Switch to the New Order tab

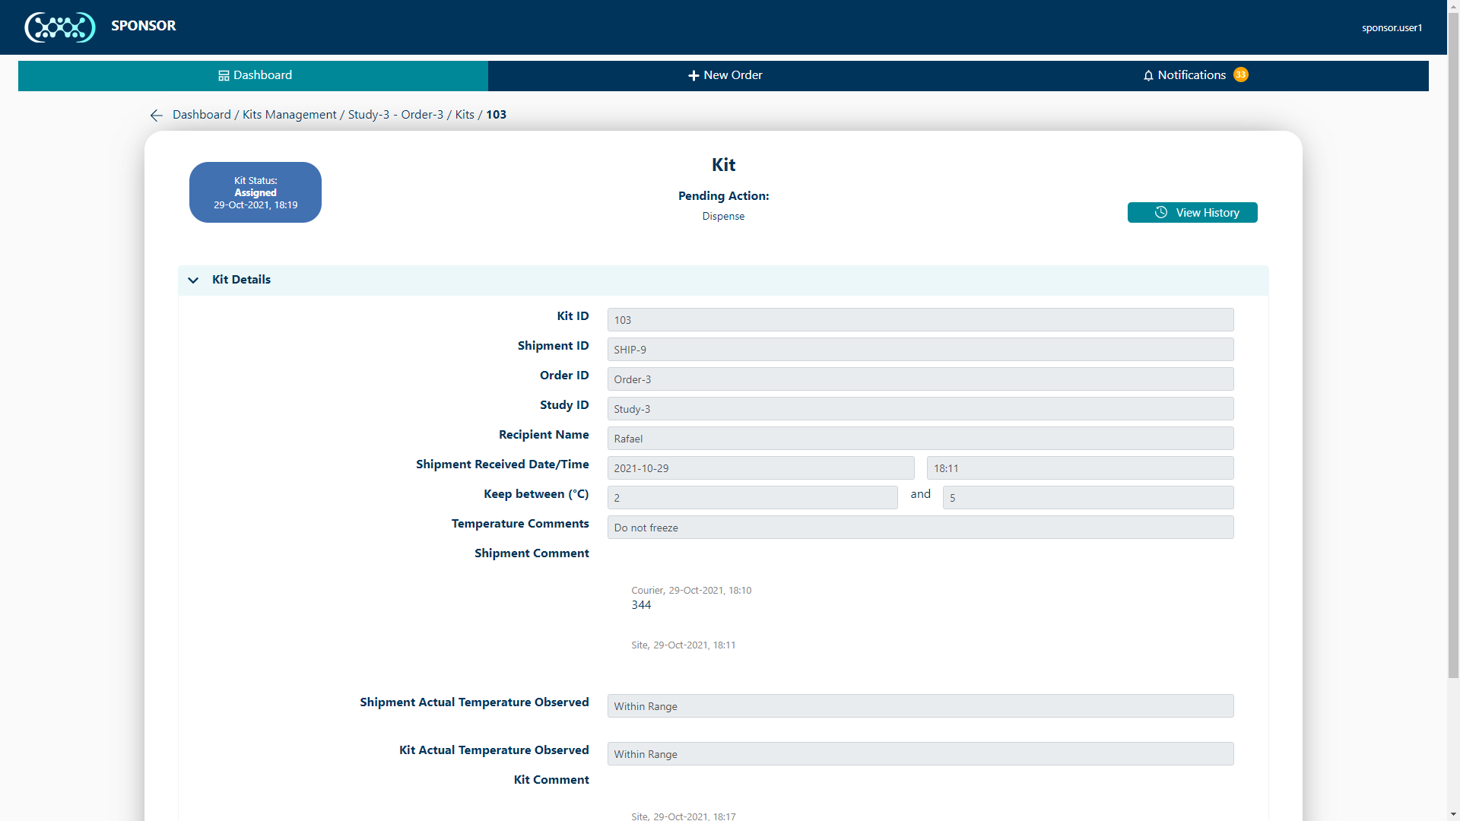(725, 75)
